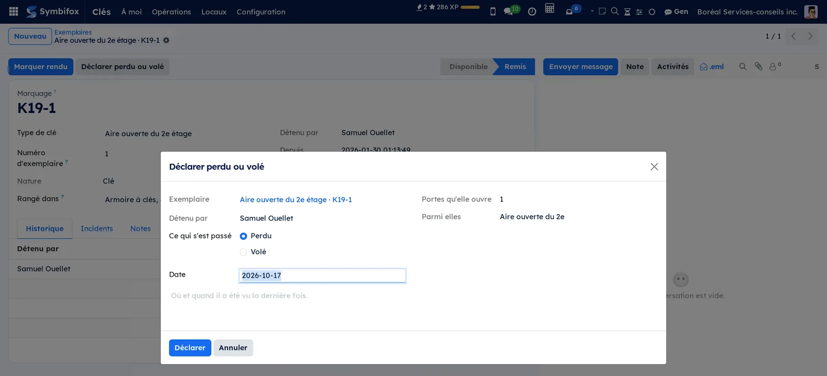Go to next record arrow

[x=810, y=36]
